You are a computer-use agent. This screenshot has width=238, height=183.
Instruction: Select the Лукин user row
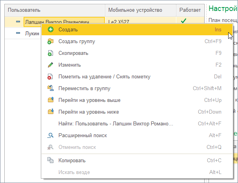coord(32,34)
